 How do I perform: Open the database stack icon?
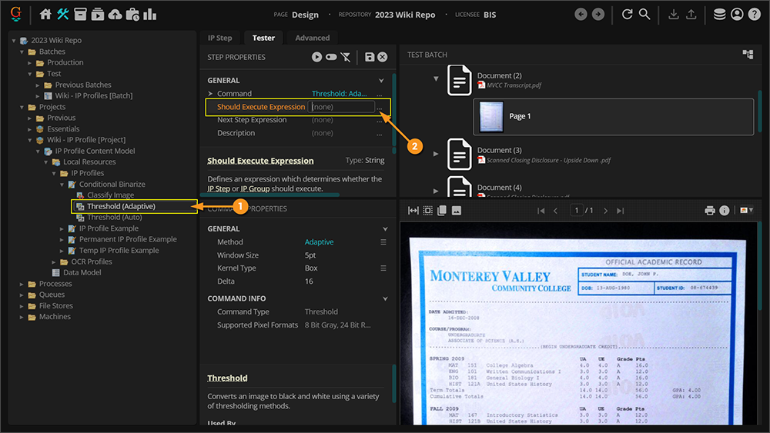[x=719, y=14]
